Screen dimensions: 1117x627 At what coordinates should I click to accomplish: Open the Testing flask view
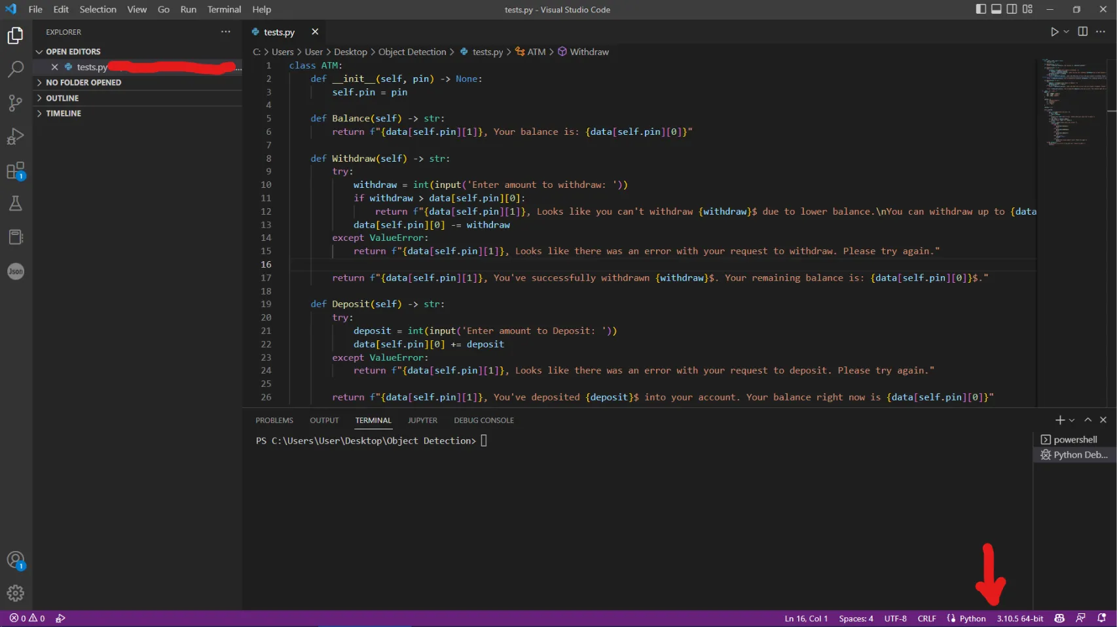click(x=15, y=204)
